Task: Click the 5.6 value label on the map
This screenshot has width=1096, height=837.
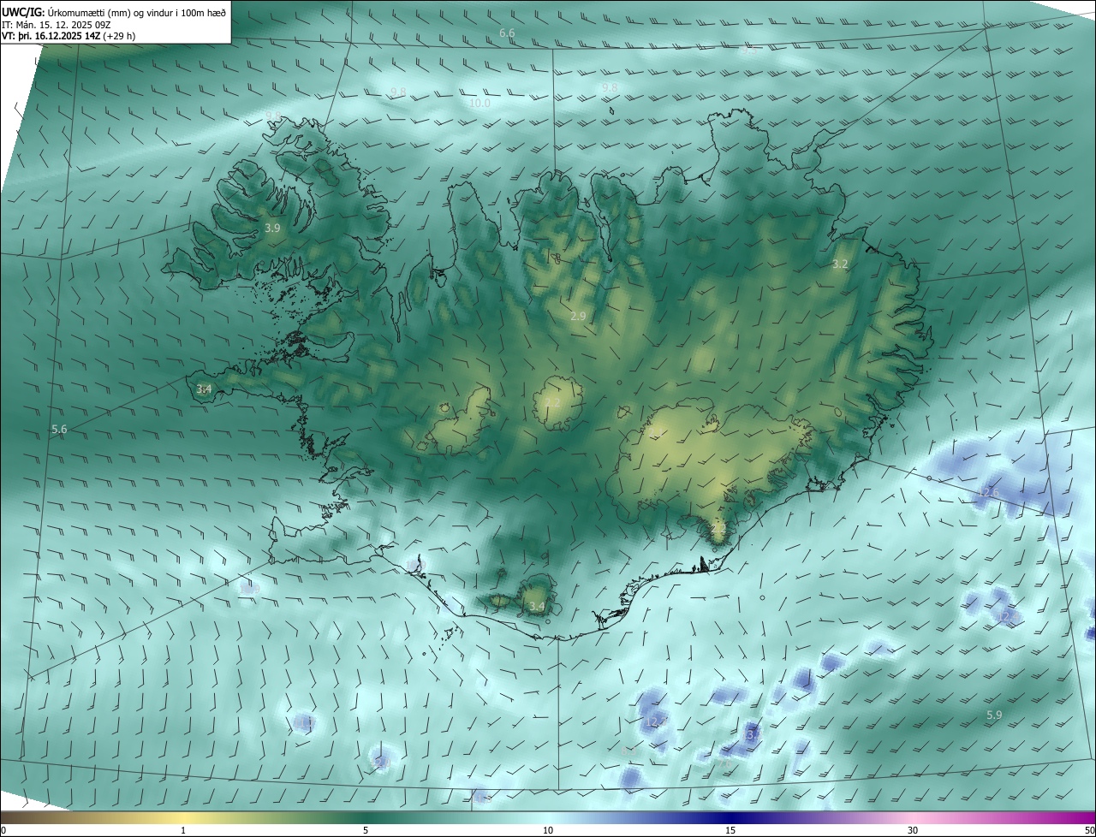Action: point(59,430)
